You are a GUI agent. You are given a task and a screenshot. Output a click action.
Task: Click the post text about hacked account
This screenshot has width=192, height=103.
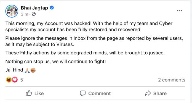coord(89,27)
